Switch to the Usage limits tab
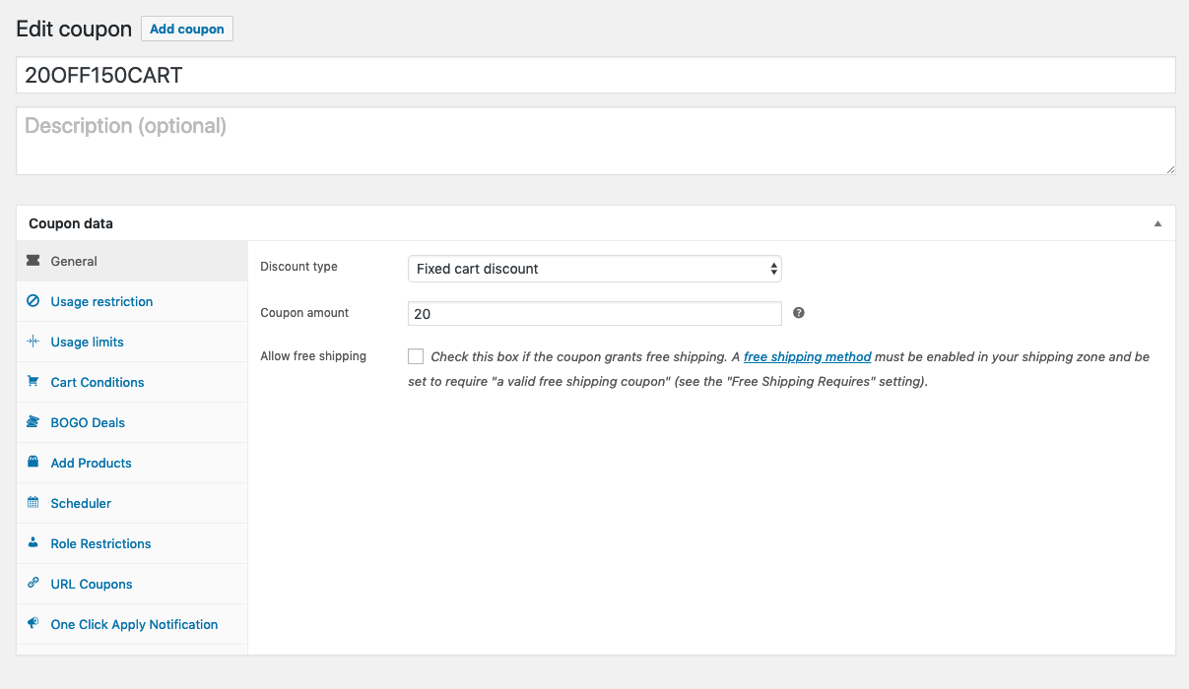 tap(87, 342)
